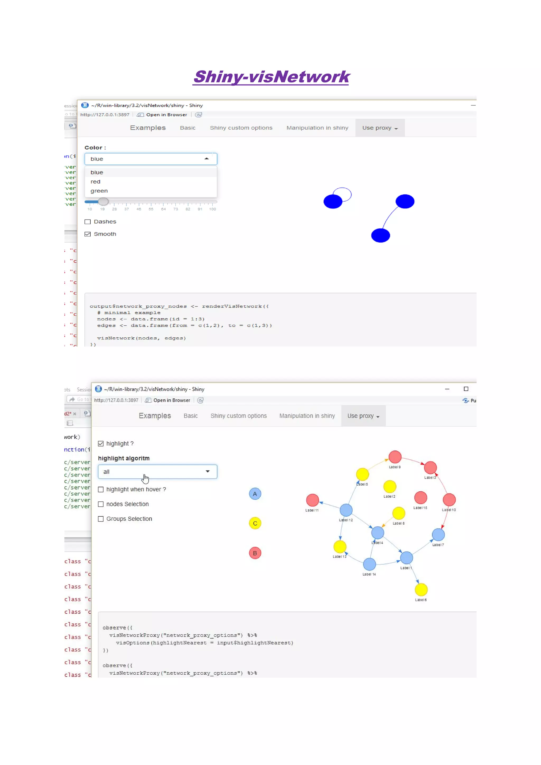This screenshot has width=541, height=765.
Task: Click the blue node Label 14
Action: pos(370,565)
